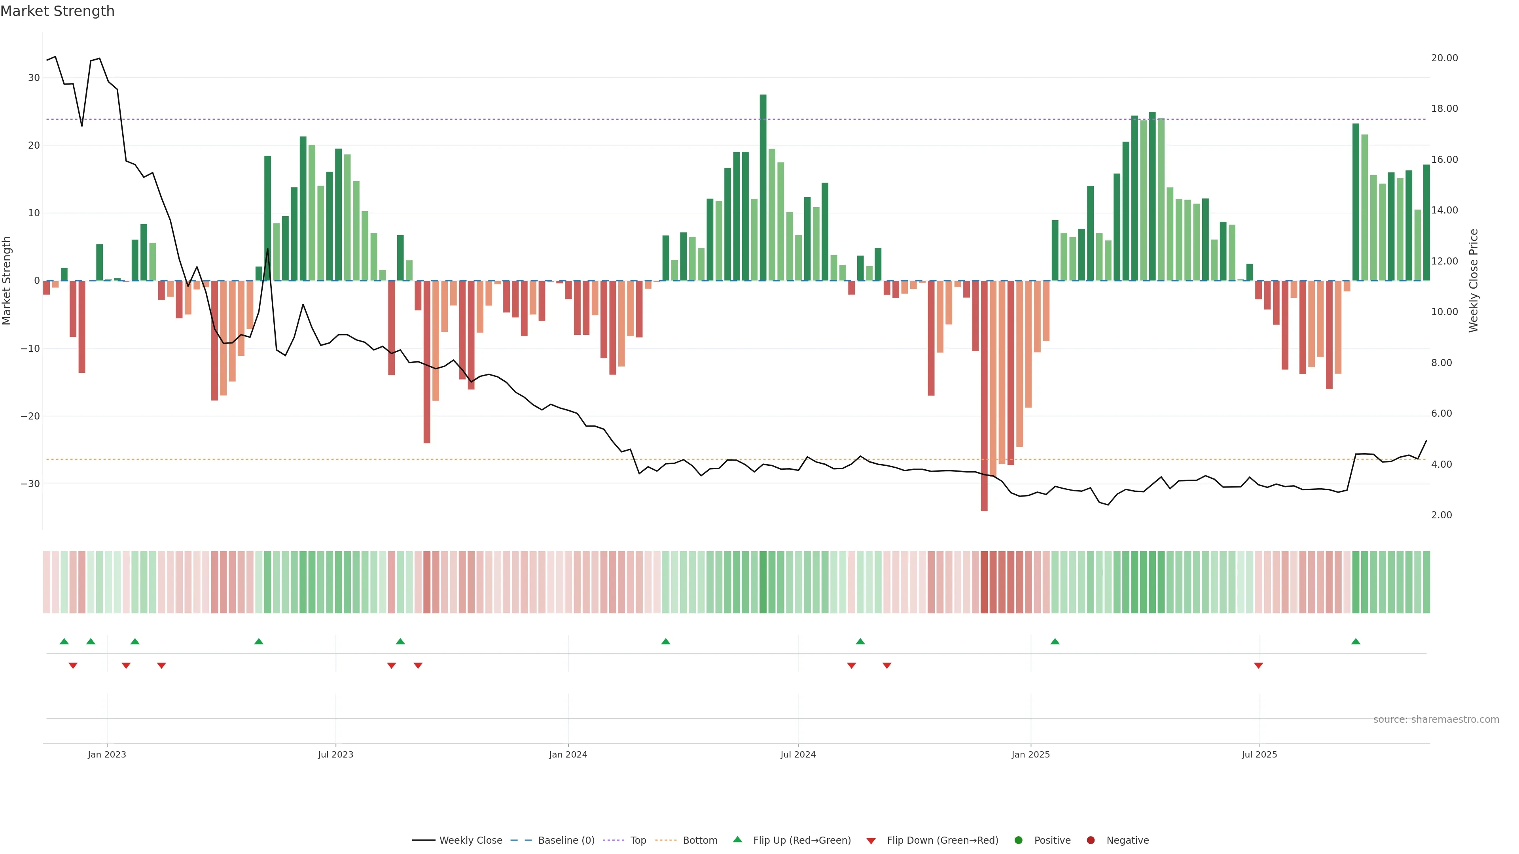Click the darkest red heatmap strip cell
Screen dimensions: 1519x854
[x=984, y=582]
